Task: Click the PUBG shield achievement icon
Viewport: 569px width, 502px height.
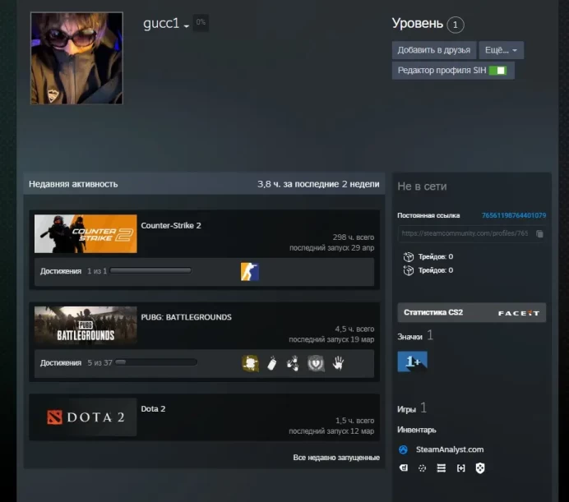Action: point(316,363)
